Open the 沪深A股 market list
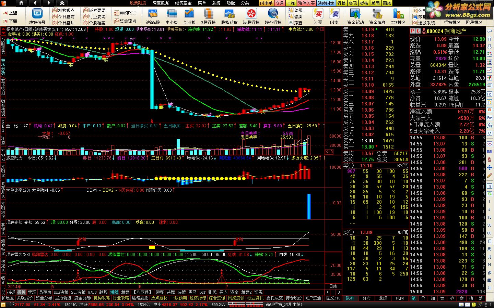Viewport: 494px width, 308px height. click(153, 16)
